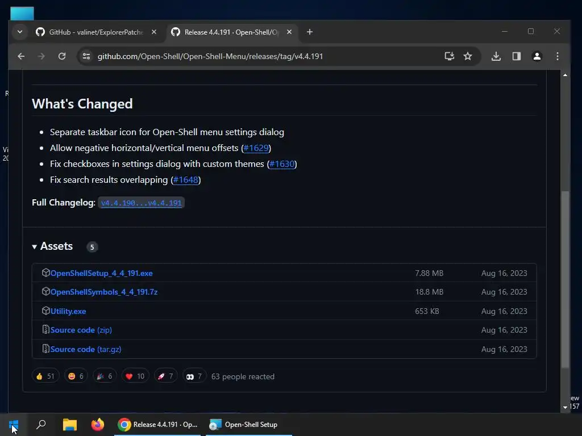Image resolution: width=582 pixels, height=436 pixels.
Task: Toggle rocket reaction with 7
Action: coord(165,376)
